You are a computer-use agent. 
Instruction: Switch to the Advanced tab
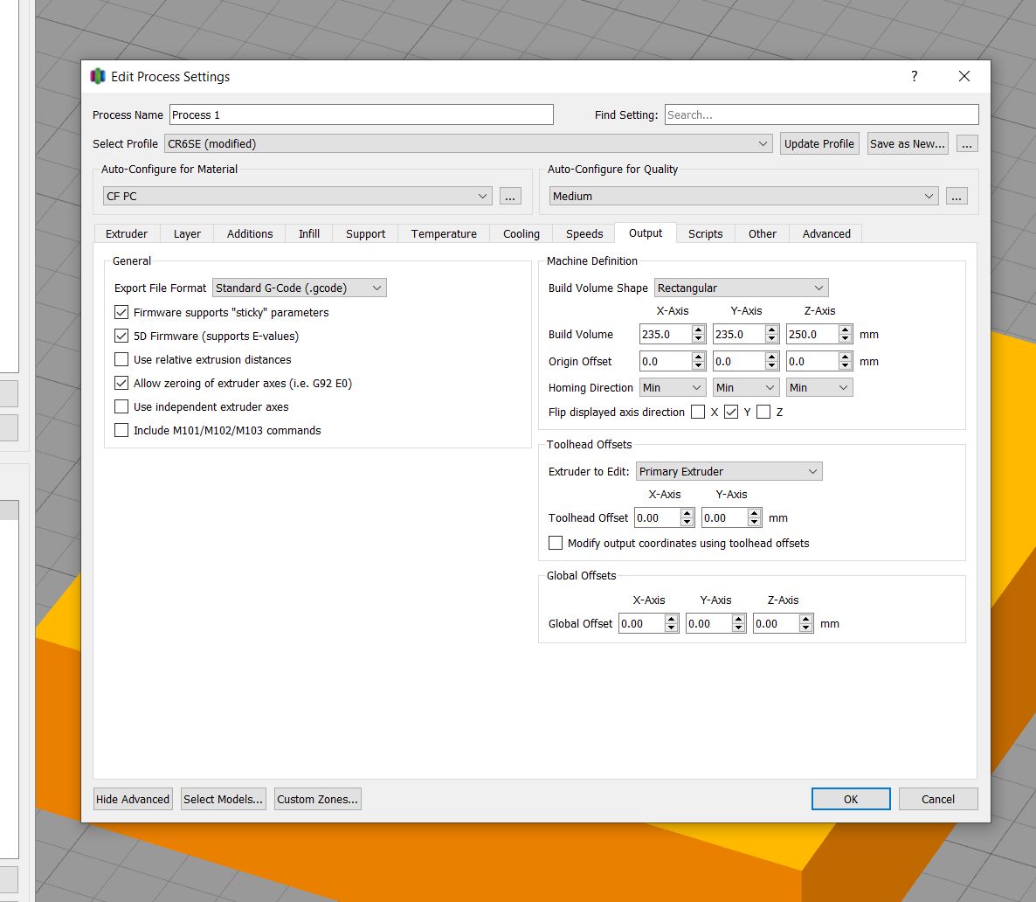point(825,233)
